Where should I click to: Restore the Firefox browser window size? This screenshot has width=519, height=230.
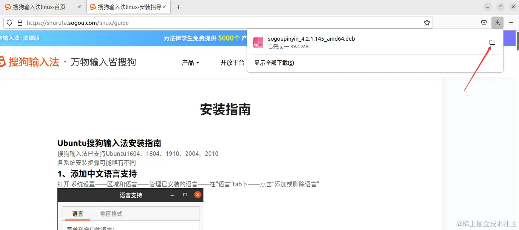point(501,7)
